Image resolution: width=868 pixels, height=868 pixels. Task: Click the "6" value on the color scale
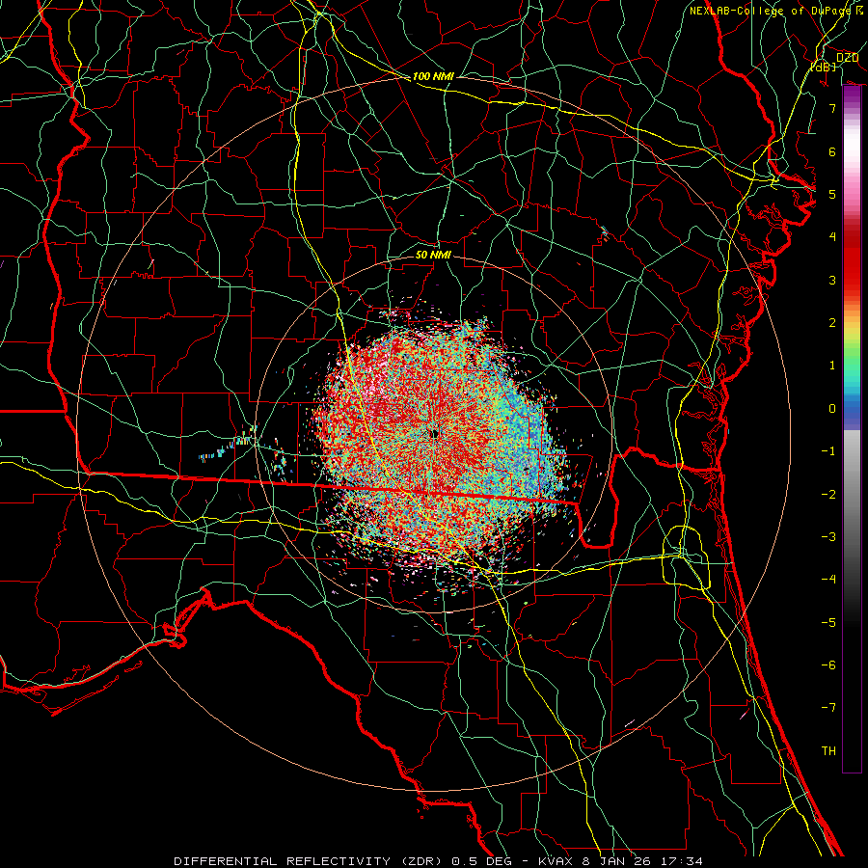tap(832, 151)
